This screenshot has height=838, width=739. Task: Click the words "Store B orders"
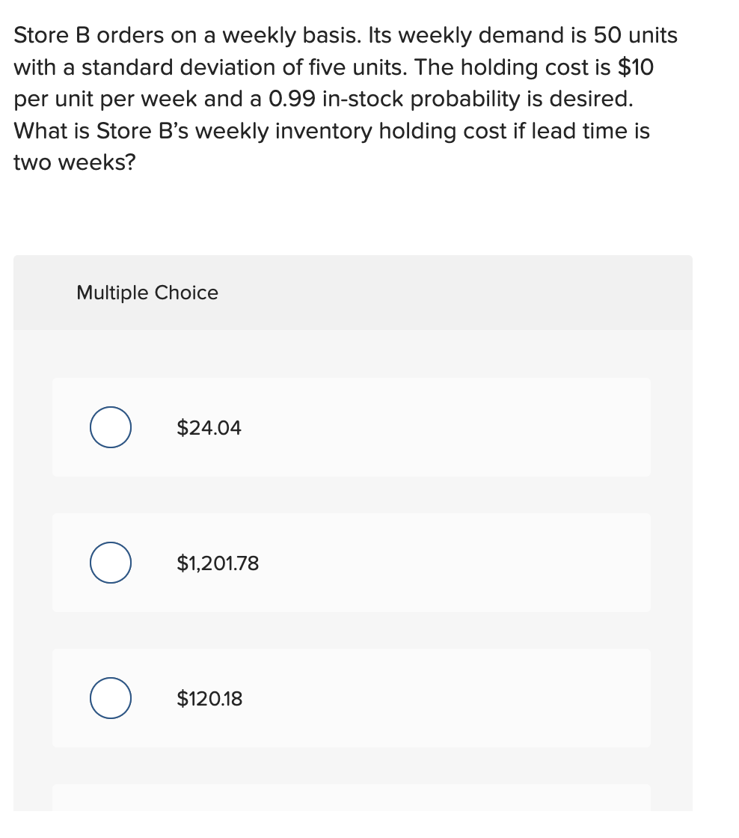pyautogui.click(x=78, y=35)
